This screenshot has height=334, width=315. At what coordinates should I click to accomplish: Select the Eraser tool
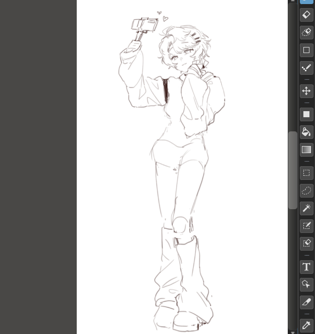(306, 15)
